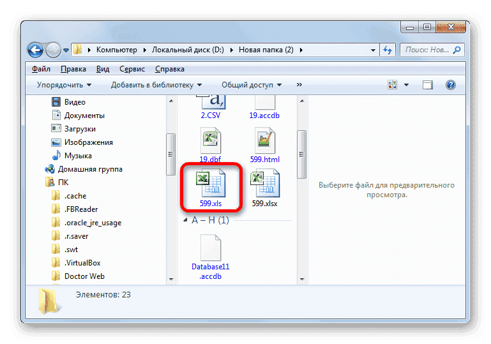Select the .FBReader folder

pos(81,209)
